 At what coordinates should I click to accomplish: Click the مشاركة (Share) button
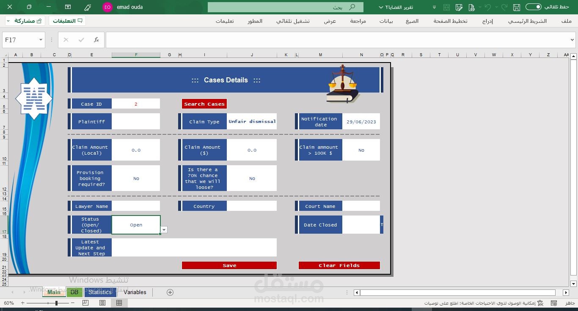[x=24, y=21]
